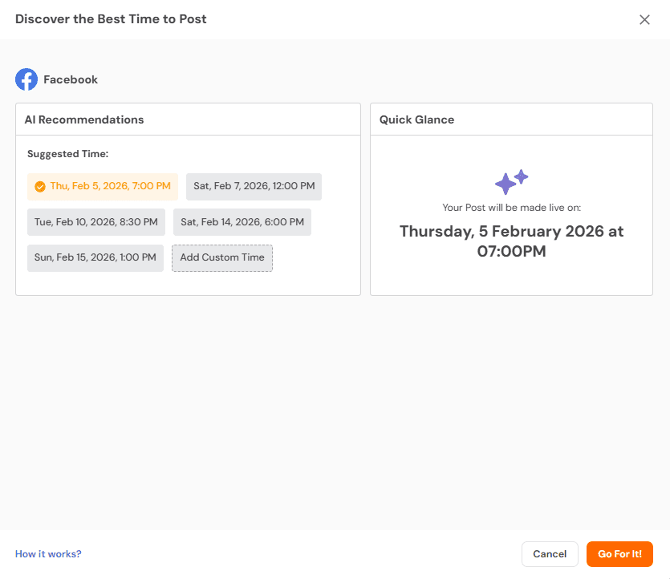Click the Discover the Best Time title
Viewport: 670px width, 579px height.
[111, 18]
